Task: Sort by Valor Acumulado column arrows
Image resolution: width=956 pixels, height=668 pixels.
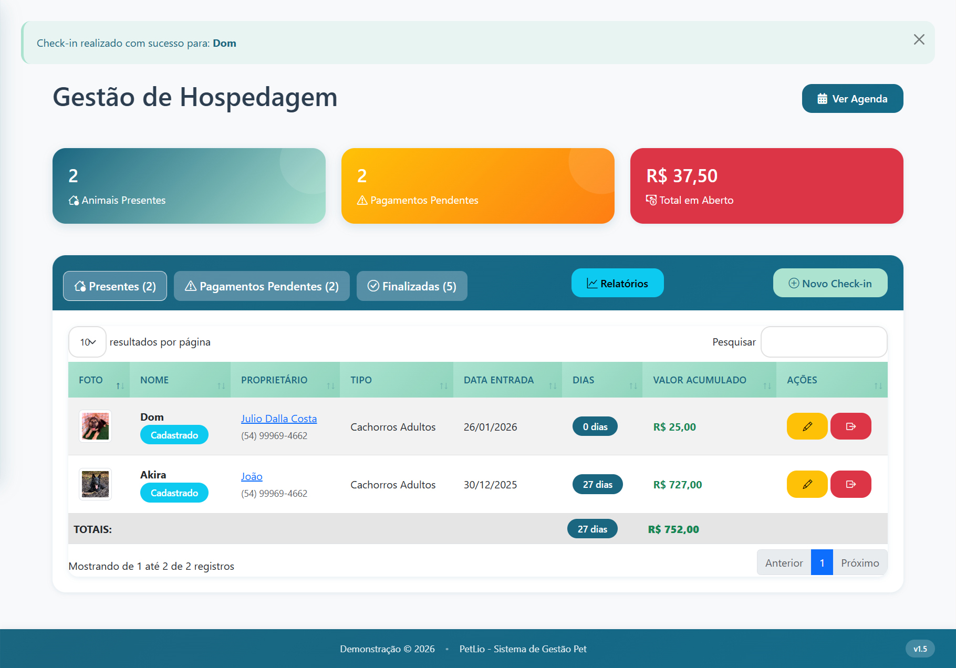Action: click(x=767, y=386)
